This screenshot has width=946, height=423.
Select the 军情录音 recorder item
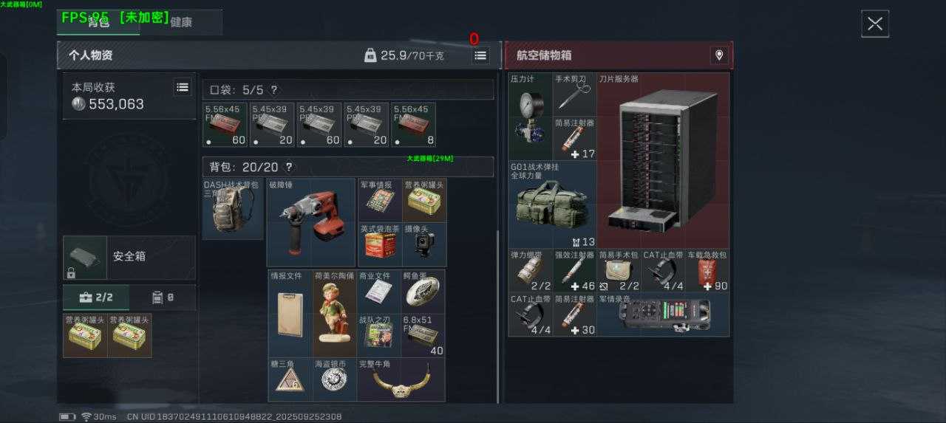[x=663, y=315]
